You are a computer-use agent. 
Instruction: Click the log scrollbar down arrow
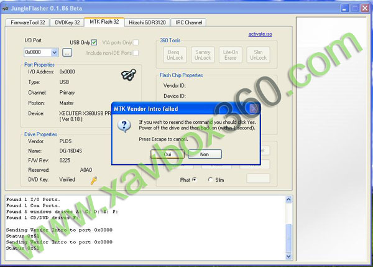coord(288,256)
